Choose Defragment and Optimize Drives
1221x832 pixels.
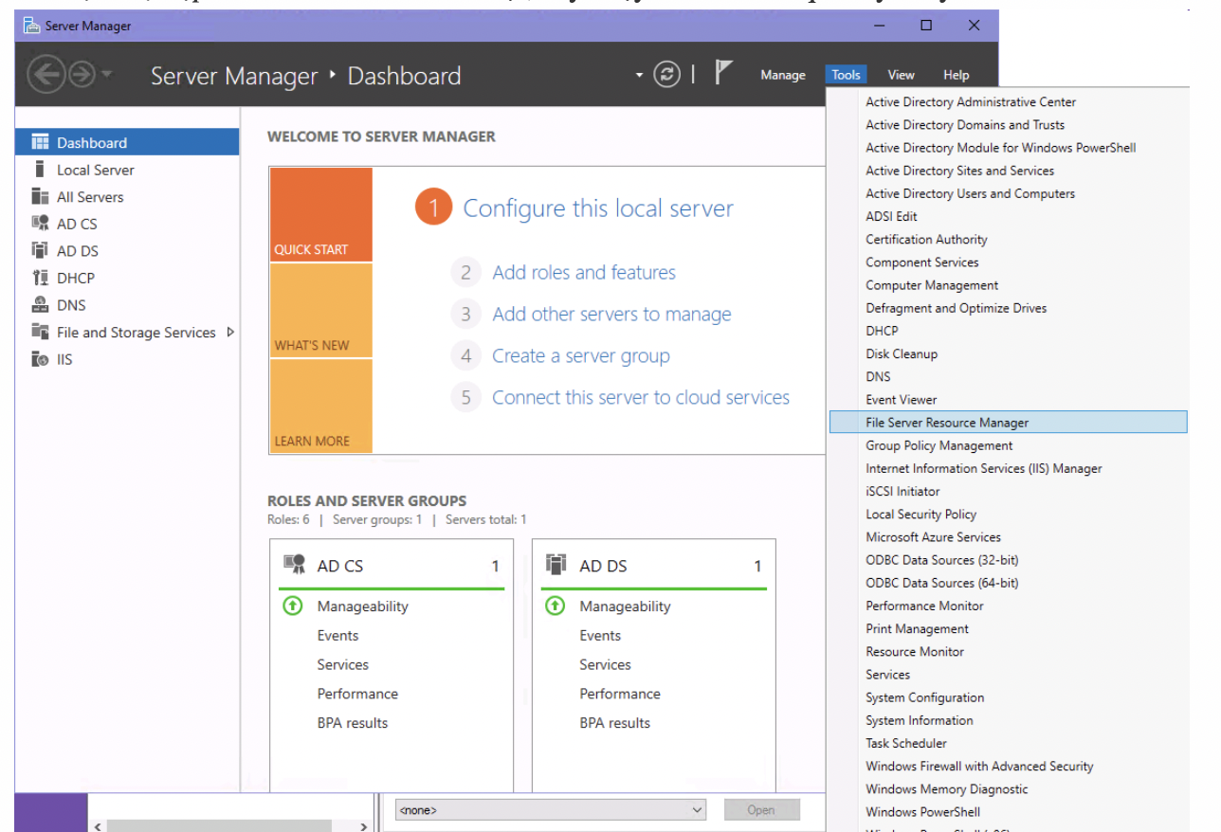[1009, 308]
